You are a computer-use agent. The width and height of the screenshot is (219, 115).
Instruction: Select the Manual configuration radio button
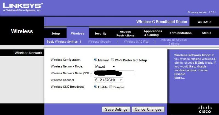(x=95, y=60)
